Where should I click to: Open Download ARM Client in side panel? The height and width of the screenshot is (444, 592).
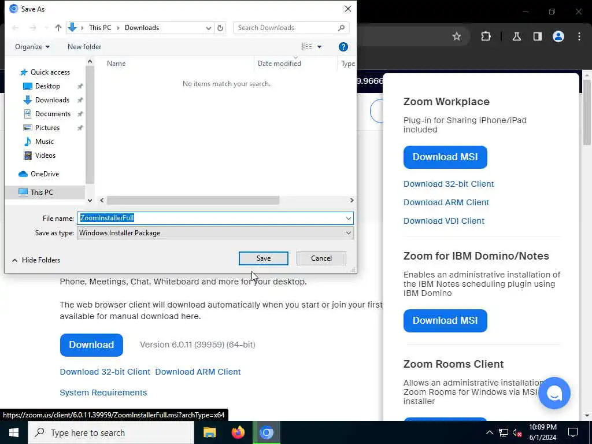click(x=446, y=202)
